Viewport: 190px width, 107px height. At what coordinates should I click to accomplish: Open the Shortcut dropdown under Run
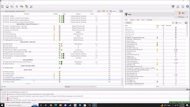pyautogui.click(x=181, y=17)
